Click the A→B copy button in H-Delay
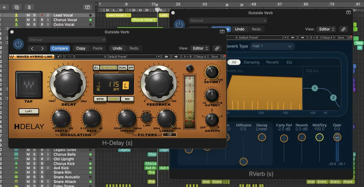364x187 pixels. (188, 57)
